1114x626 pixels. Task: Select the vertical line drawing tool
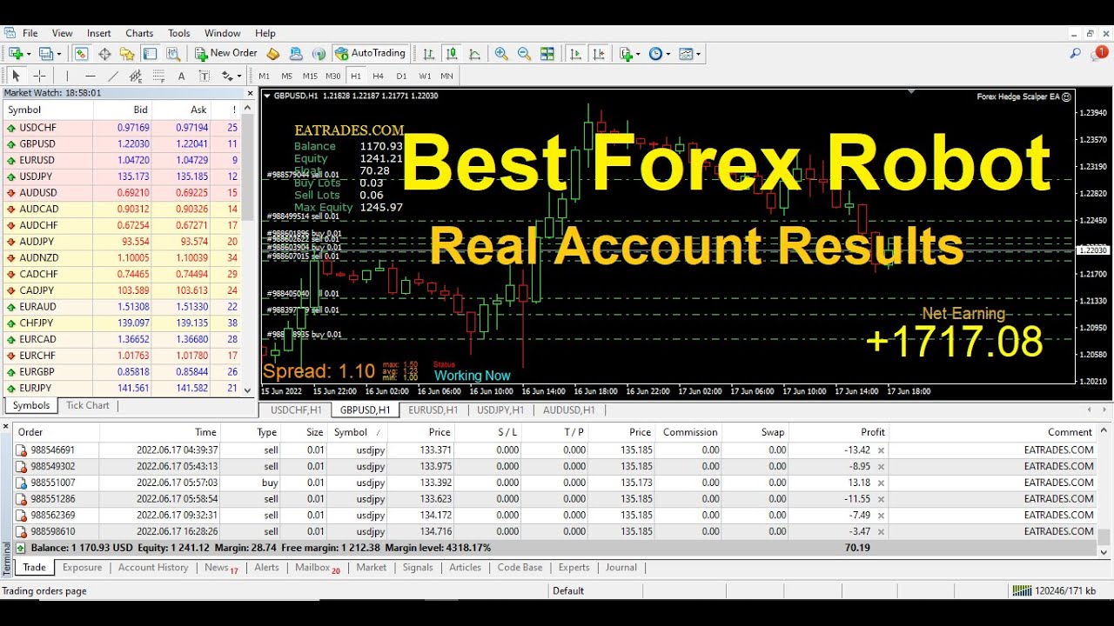(67, 76)
